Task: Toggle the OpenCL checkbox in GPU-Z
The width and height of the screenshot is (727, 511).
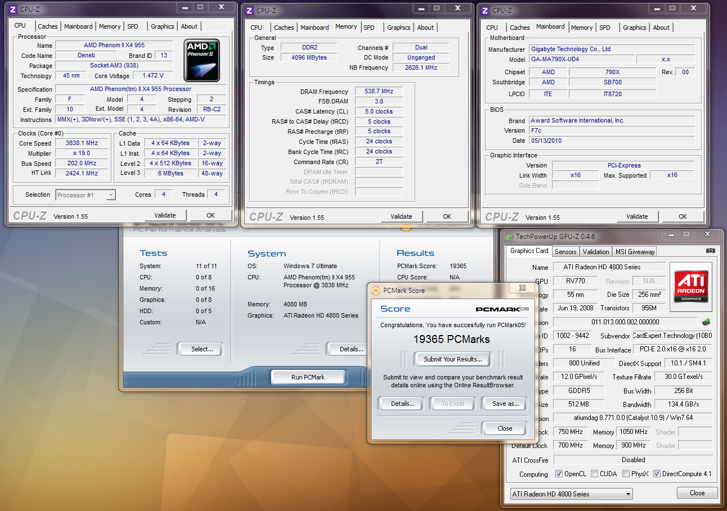Action: click(x=559, y=474)
